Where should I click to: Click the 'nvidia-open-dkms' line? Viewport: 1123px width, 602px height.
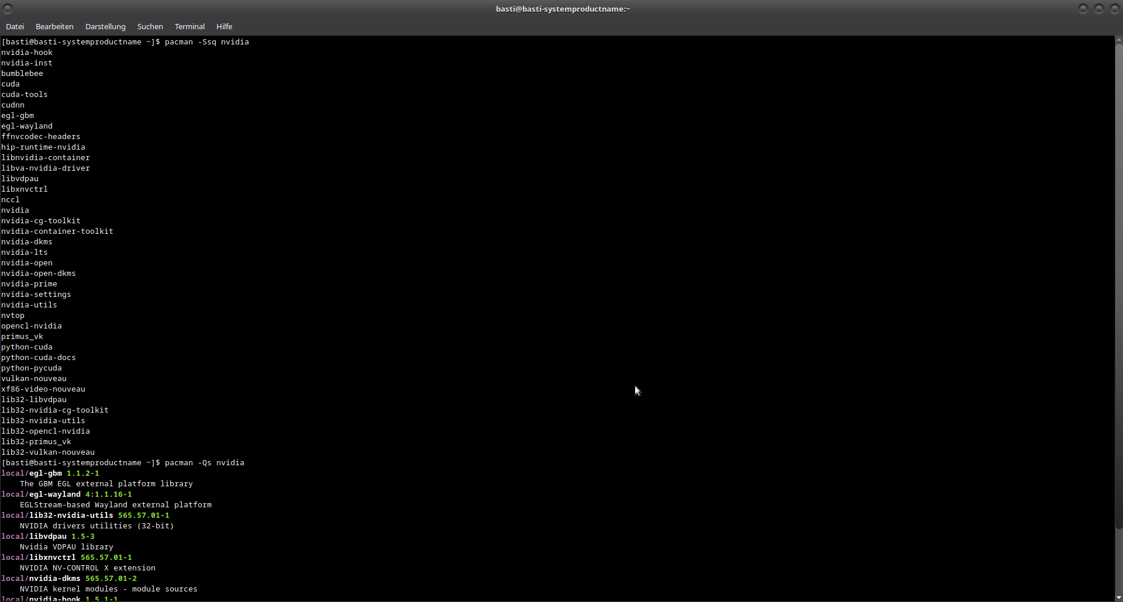pyautogui.click(x=39, y=274)
